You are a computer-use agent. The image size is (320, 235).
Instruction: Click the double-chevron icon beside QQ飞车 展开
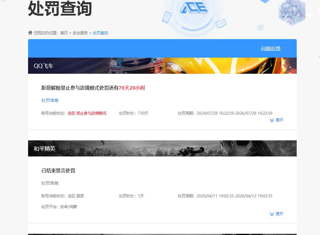coord(272,120)
